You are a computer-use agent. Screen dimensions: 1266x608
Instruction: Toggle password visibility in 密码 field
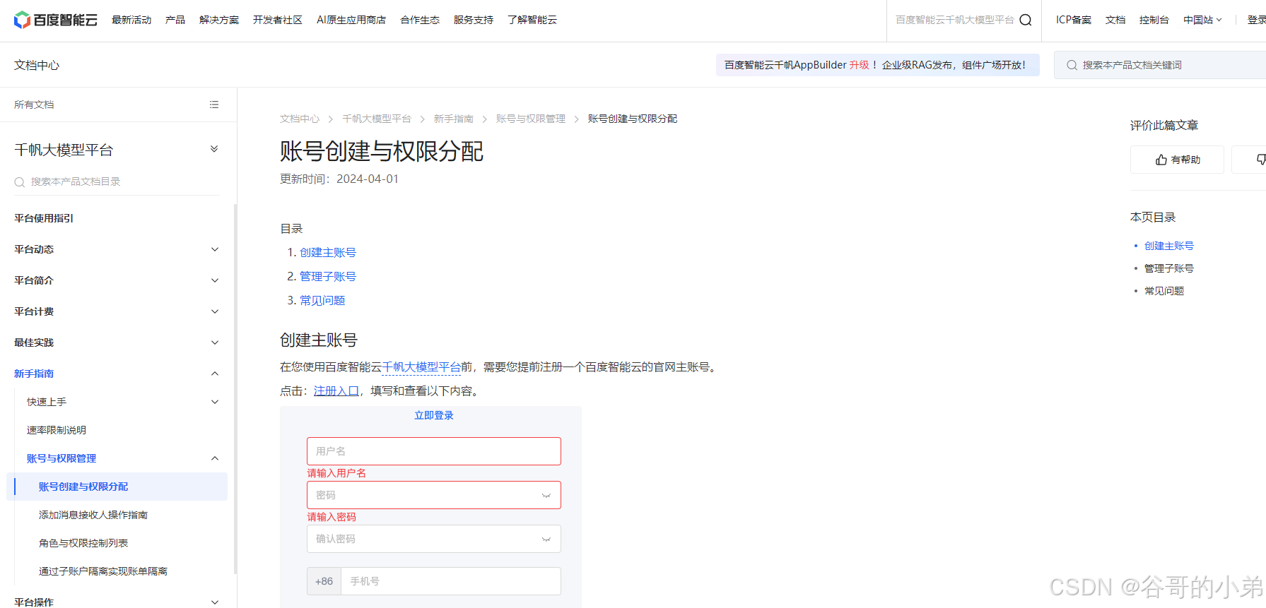[x=546, y=496]
